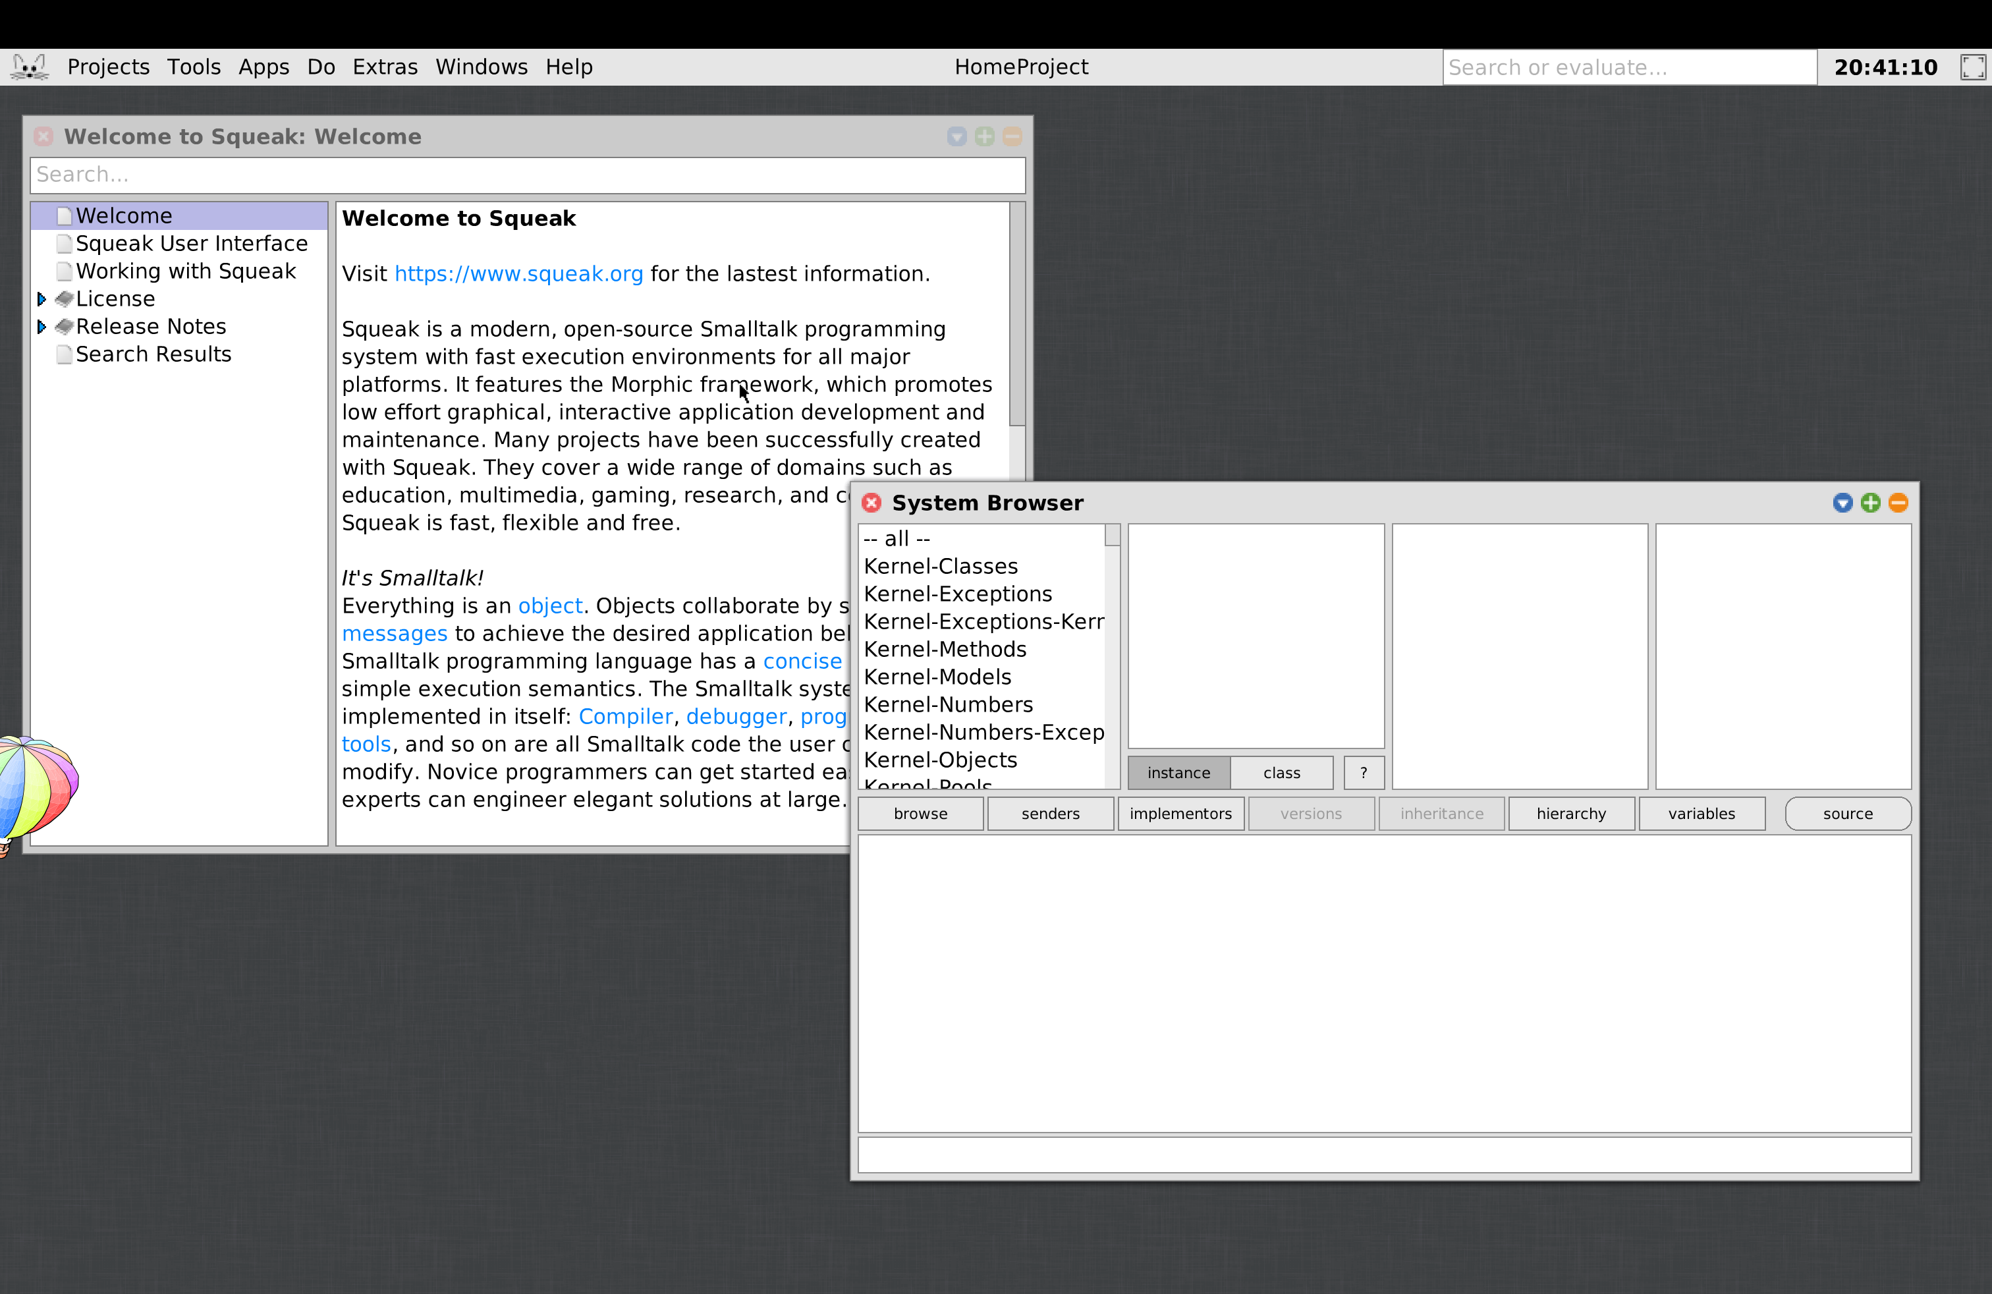Open the Tools menu

point(194,67)
